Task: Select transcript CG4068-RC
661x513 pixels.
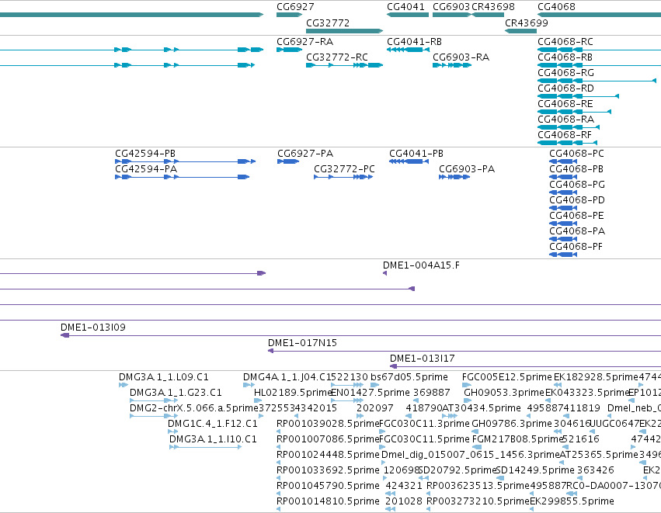Action: click(x=599, y=50)
